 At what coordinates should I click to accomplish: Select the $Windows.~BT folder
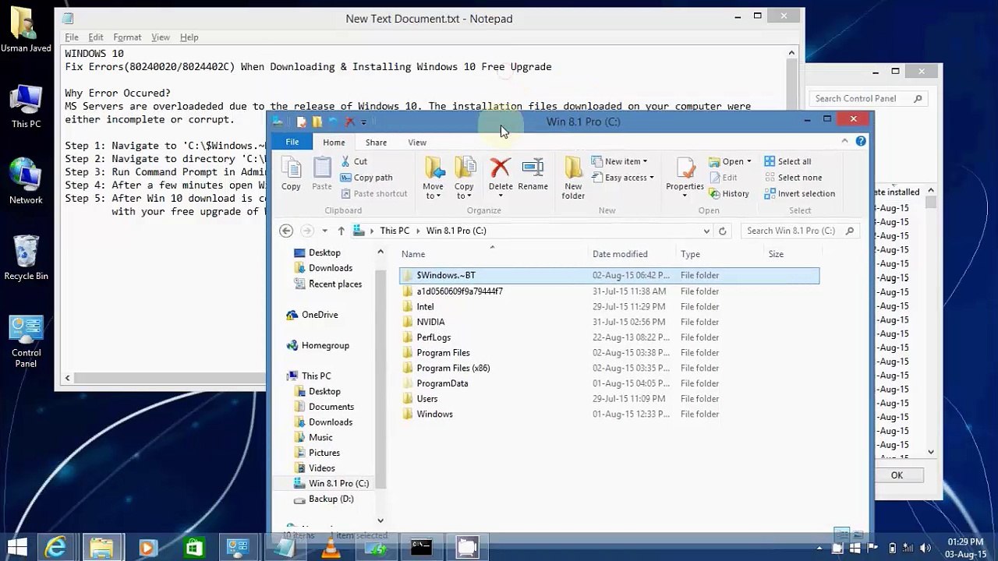tap(609, 275)
